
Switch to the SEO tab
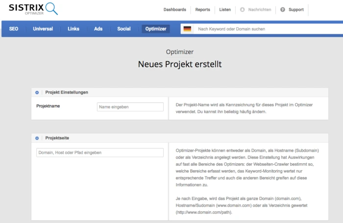(x=14, y=29)
